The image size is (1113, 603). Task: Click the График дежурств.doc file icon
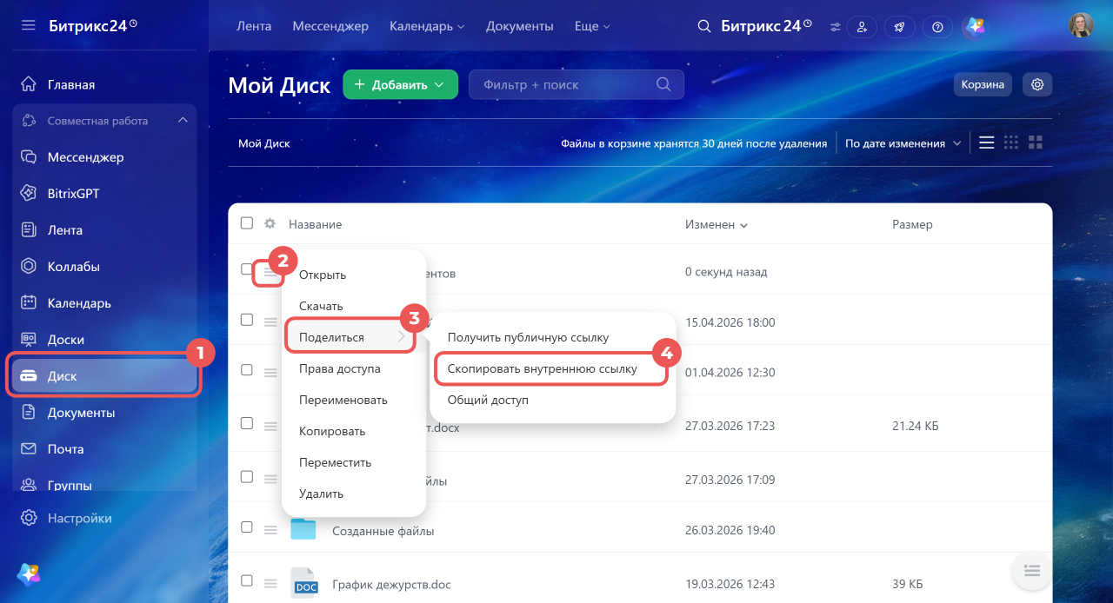(303, 583)
